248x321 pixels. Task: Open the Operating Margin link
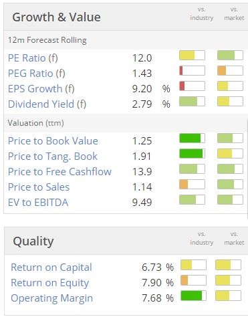[51, 298]
